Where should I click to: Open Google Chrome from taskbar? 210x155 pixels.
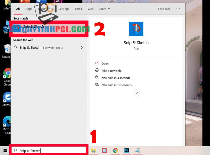click(x=115, y=151)
